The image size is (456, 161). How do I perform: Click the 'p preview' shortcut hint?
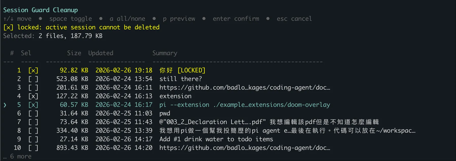(x=179, y=19)
